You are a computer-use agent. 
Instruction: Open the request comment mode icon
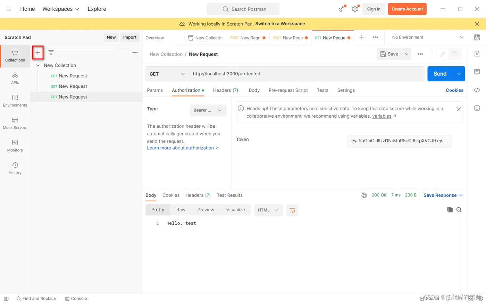pos(455,54)
